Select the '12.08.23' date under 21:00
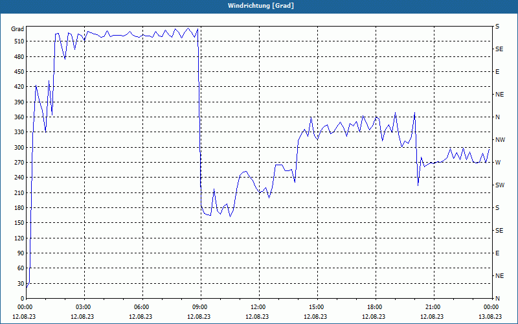Viewport: 518px width, 324px height. click(x=432, y=316)
